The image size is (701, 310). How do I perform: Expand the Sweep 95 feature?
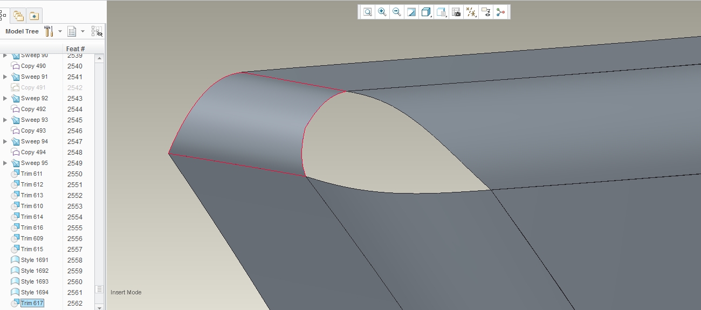[x=5, y=163]
